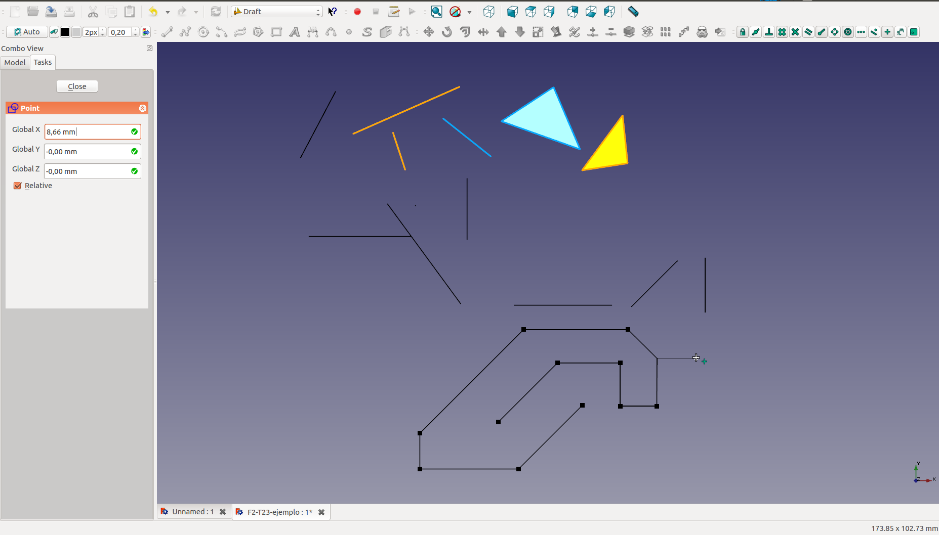Image resolution: width=939 pixels, height=535 pixels.
Task: Open the Measure distance ruler tool
Action: [x=633, y=12]
